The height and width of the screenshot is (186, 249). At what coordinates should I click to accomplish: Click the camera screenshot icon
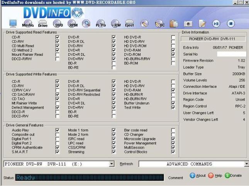(188, 24)
